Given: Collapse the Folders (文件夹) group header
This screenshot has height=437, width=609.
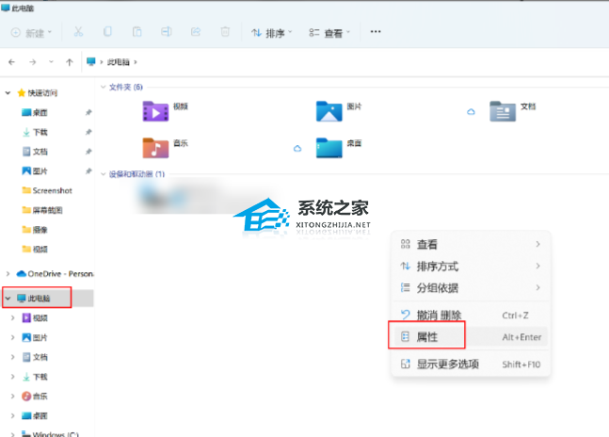Looking at the screenshot, I should 104,87.
